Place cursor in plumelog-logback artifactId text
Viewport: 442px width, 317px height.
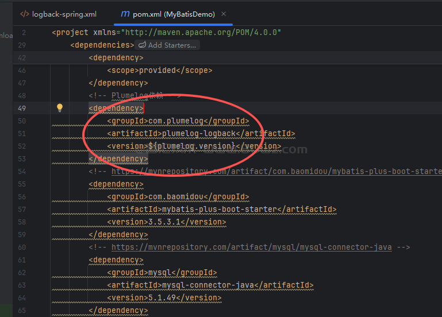pos(199,133)
